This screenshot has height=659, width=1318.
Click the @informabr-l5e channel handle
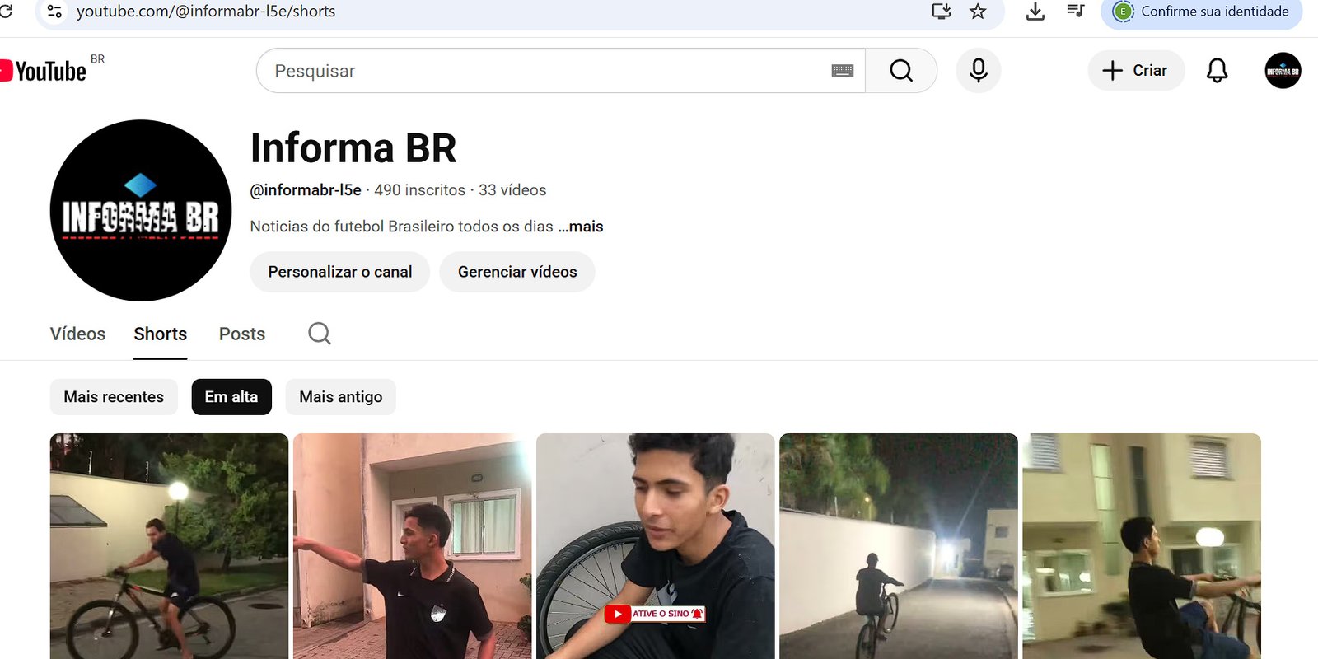click(306, 190)
